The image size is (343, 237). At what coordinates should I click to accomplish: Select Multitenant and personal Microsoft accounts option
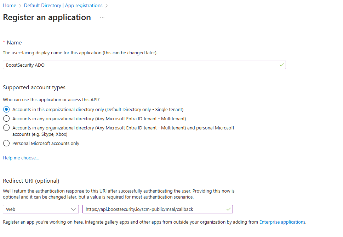tap(6, 128)
